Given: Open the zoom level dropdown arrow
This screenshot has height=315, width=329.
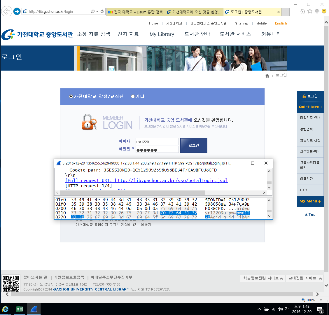Looking at the screenshot, I should tap(321, 300).
